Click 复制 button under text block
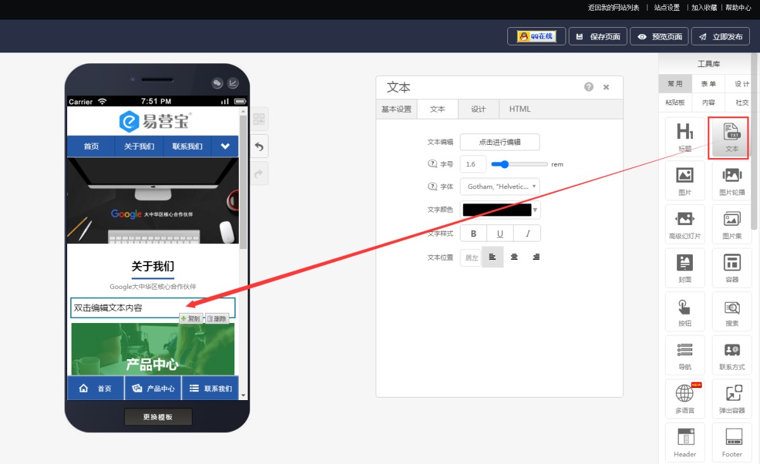This screenshot has width=760, height=464. (191, 319)
